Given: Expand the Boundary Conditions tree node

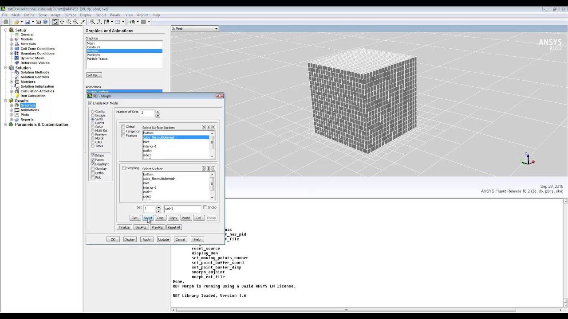Looking at the screenshot, I should (x=12, y=54).
